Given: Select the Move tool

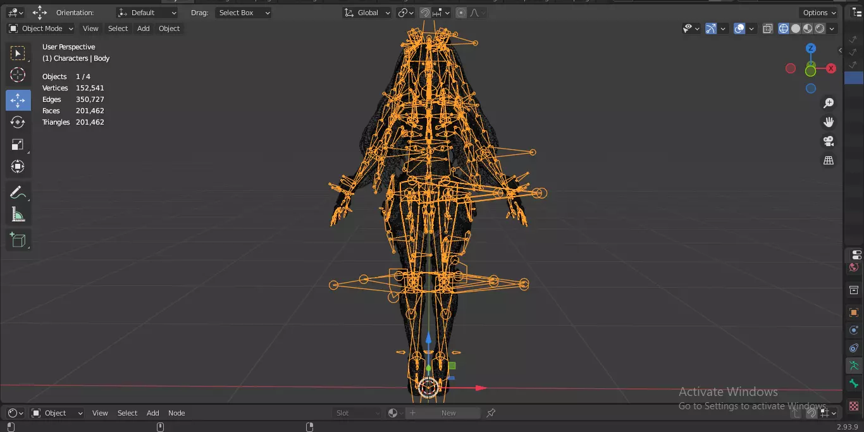Looking at the screenshot, I should click(18, 100).
